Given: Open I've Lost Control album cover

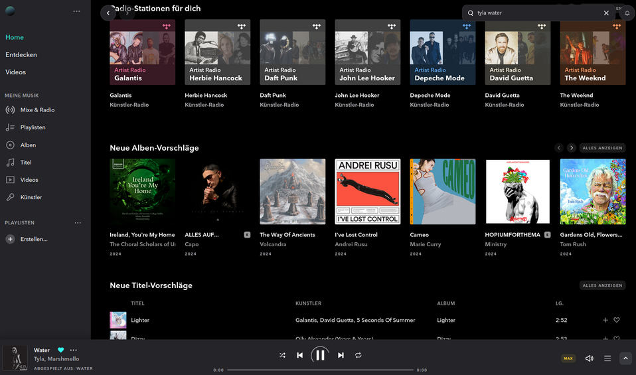Looking at the screenshot, I should coord(368,192).
